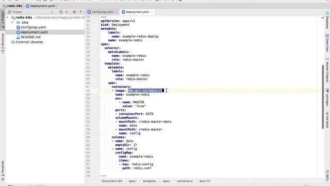This screenshot has height=186, width=330.
Task: Click deployment.yaml in the navigation bar
Action: 40,6
